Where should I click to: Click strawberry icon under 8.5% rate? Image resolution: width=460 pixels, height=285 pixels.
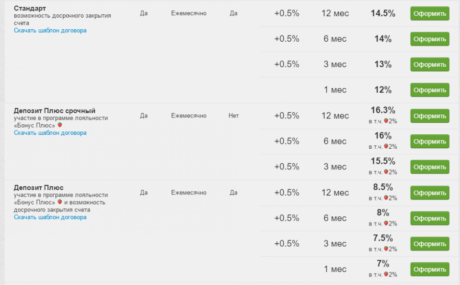pyautogui.click(x=386, y=198)
